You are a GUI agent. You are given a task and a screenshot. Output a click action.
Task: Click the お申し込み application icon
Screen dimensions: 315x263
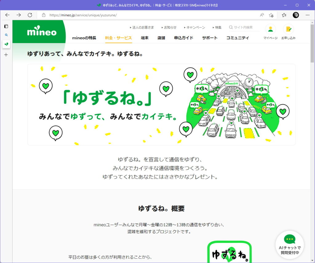[x=288, y=32]
